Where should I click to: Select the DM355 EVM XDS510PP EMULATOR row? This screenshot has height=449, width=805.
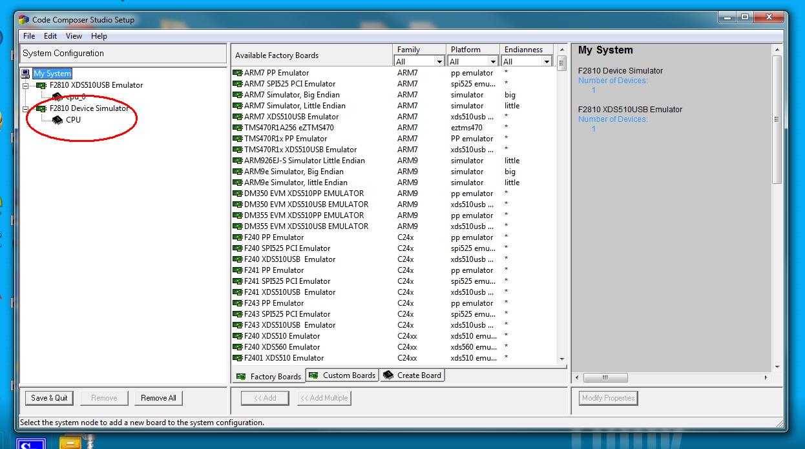pos(393,215)
